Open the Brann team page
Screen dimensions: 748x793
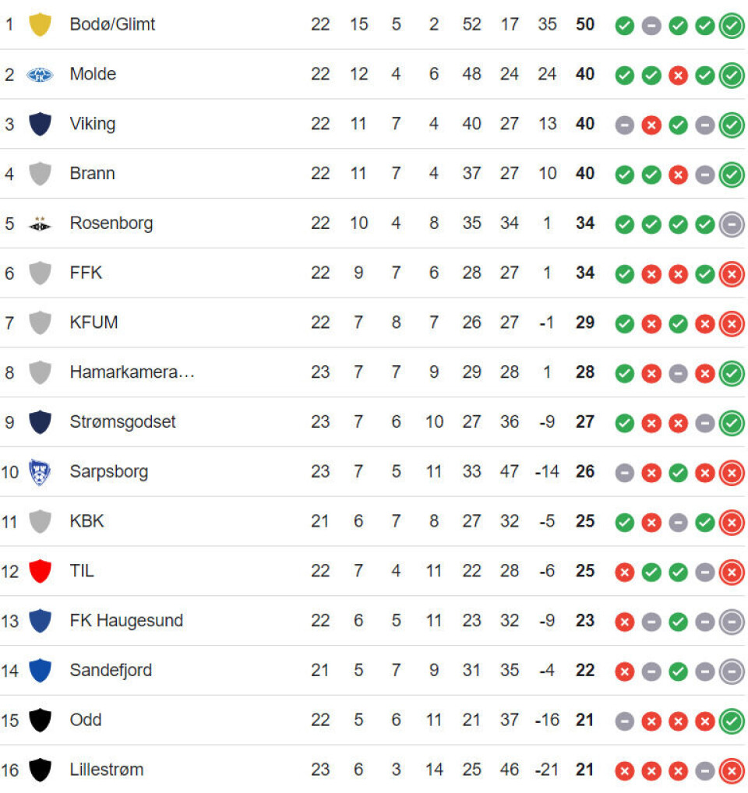coord(92,174)
